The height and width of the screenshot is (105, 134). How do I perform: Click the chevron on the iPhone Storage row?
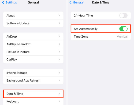59,73
